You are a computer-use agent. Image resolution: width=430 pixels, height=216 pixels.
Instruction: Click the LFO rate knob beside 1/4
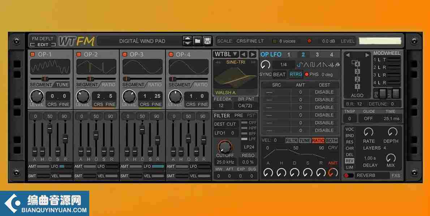click(266, 65)
